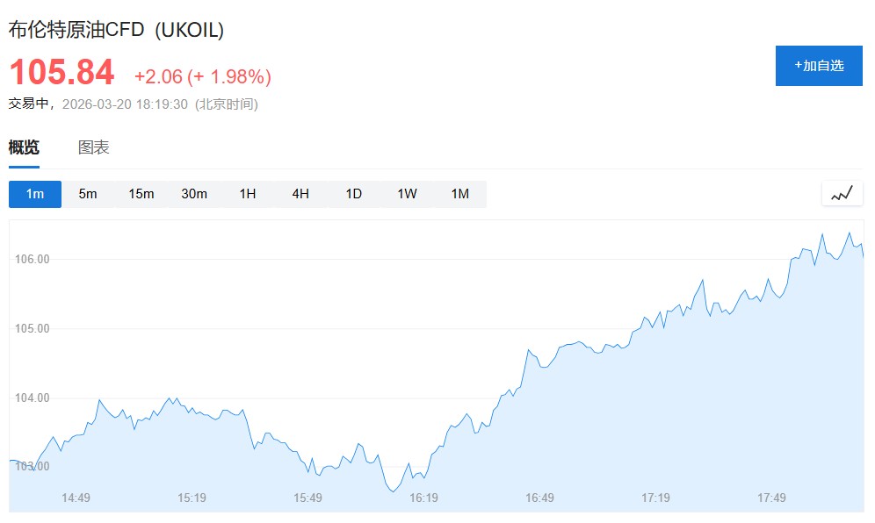Switch to the 1D daily interval
875x523 pixels.
click(353, 194)
